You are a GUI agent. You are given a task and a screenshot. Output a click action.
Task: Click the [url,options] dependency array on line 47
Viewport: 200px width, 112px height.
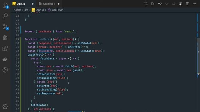click(42, 109)
